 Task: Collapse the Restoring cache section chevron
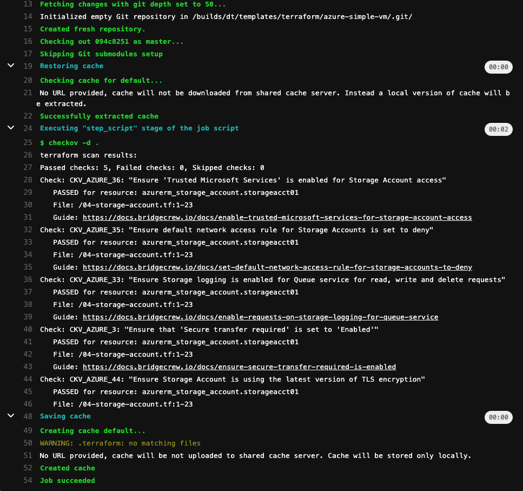(10, 66)
